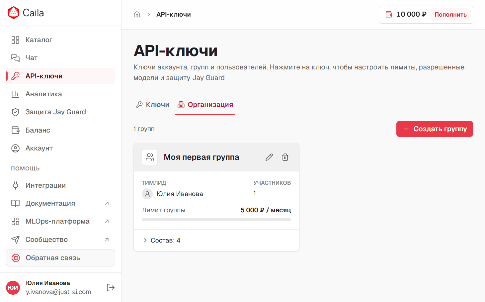
Task: Open Аналитика menu item
Action: point(60,94)
